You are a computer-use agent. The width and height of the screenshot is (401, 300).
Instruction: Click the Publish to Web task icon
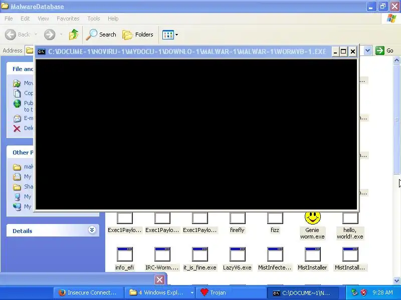point(17,103)
